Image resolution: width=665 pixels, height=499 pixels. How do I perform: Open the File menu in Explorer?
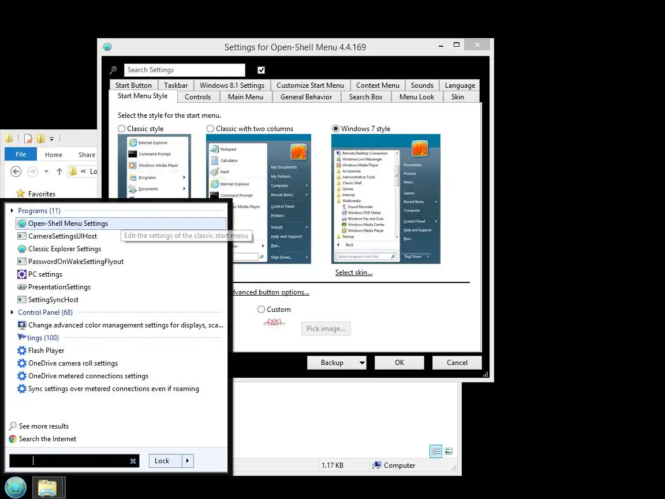coord(21,154)
